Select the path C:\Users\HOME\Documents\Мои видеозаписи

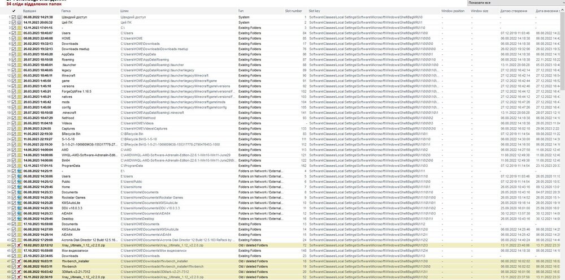(154, 251)
